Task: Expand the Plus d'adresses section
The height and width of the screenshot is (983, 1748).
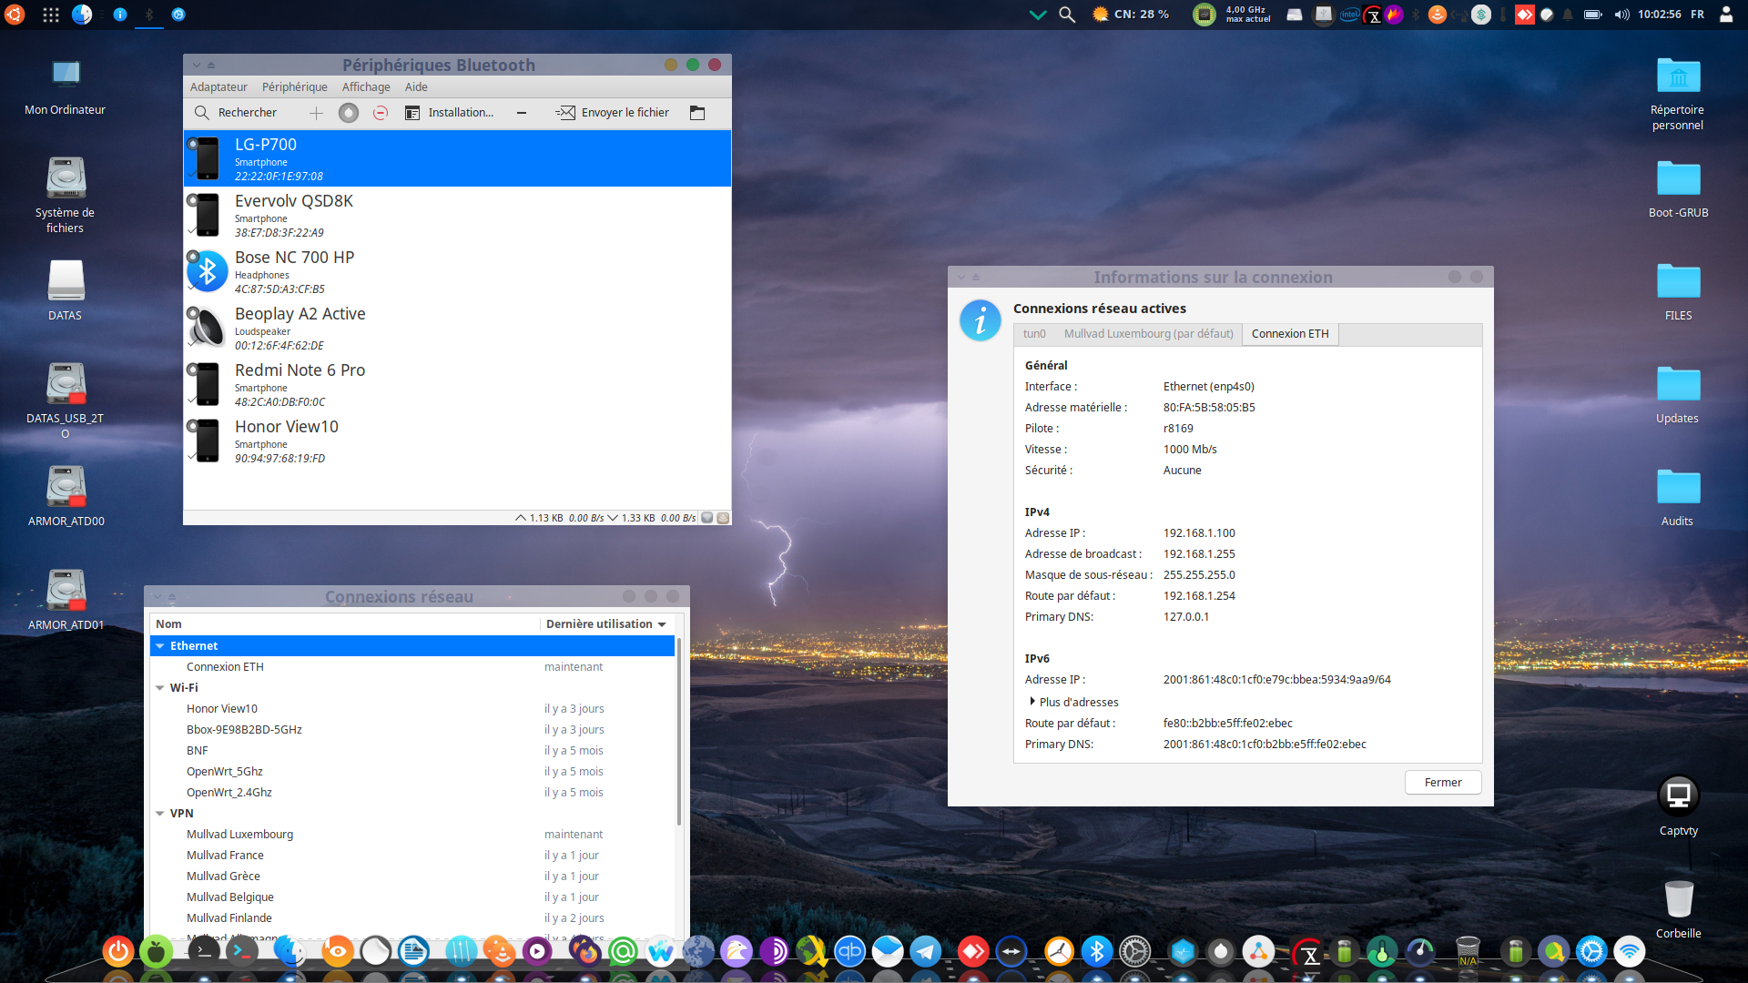Action: (x=1032, y=702)
